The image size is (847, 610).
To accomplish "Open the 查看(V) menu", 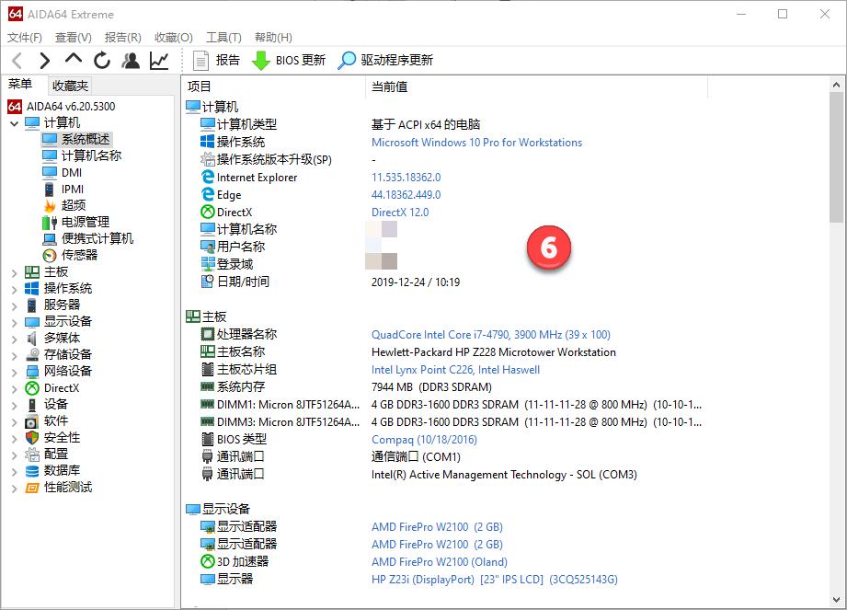I will (74, 38).
